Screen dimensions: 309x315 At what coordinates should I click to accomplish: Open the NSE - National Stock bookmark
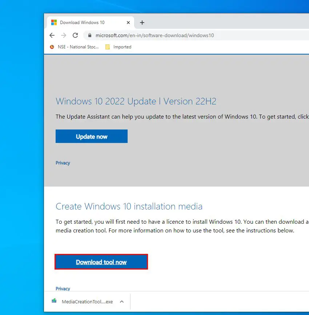[74, 47]
